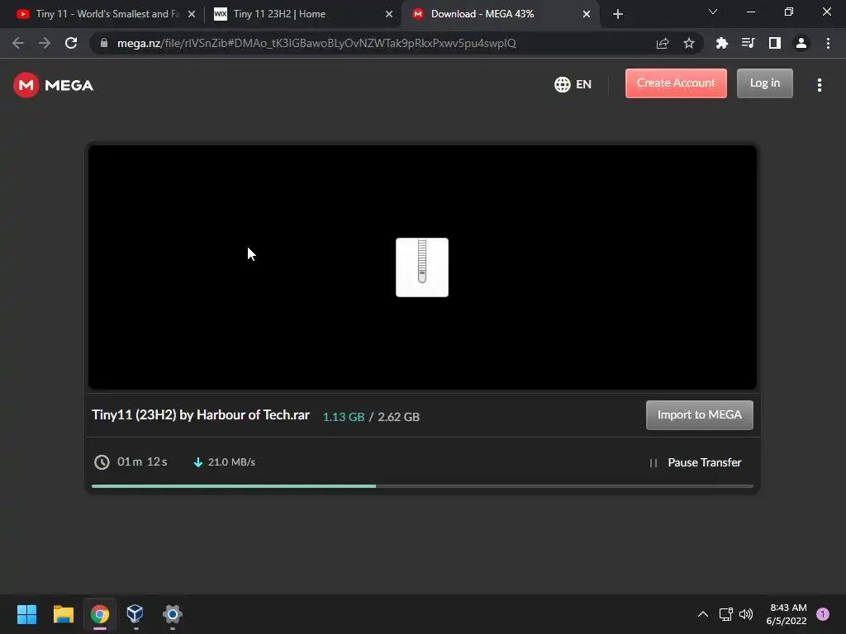Click the Import to MEGA button
846x634 pixels.
coord(699,414)
